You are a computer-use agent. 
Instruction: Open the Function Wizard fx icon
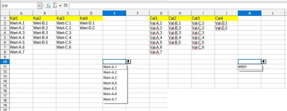[48, 6]
